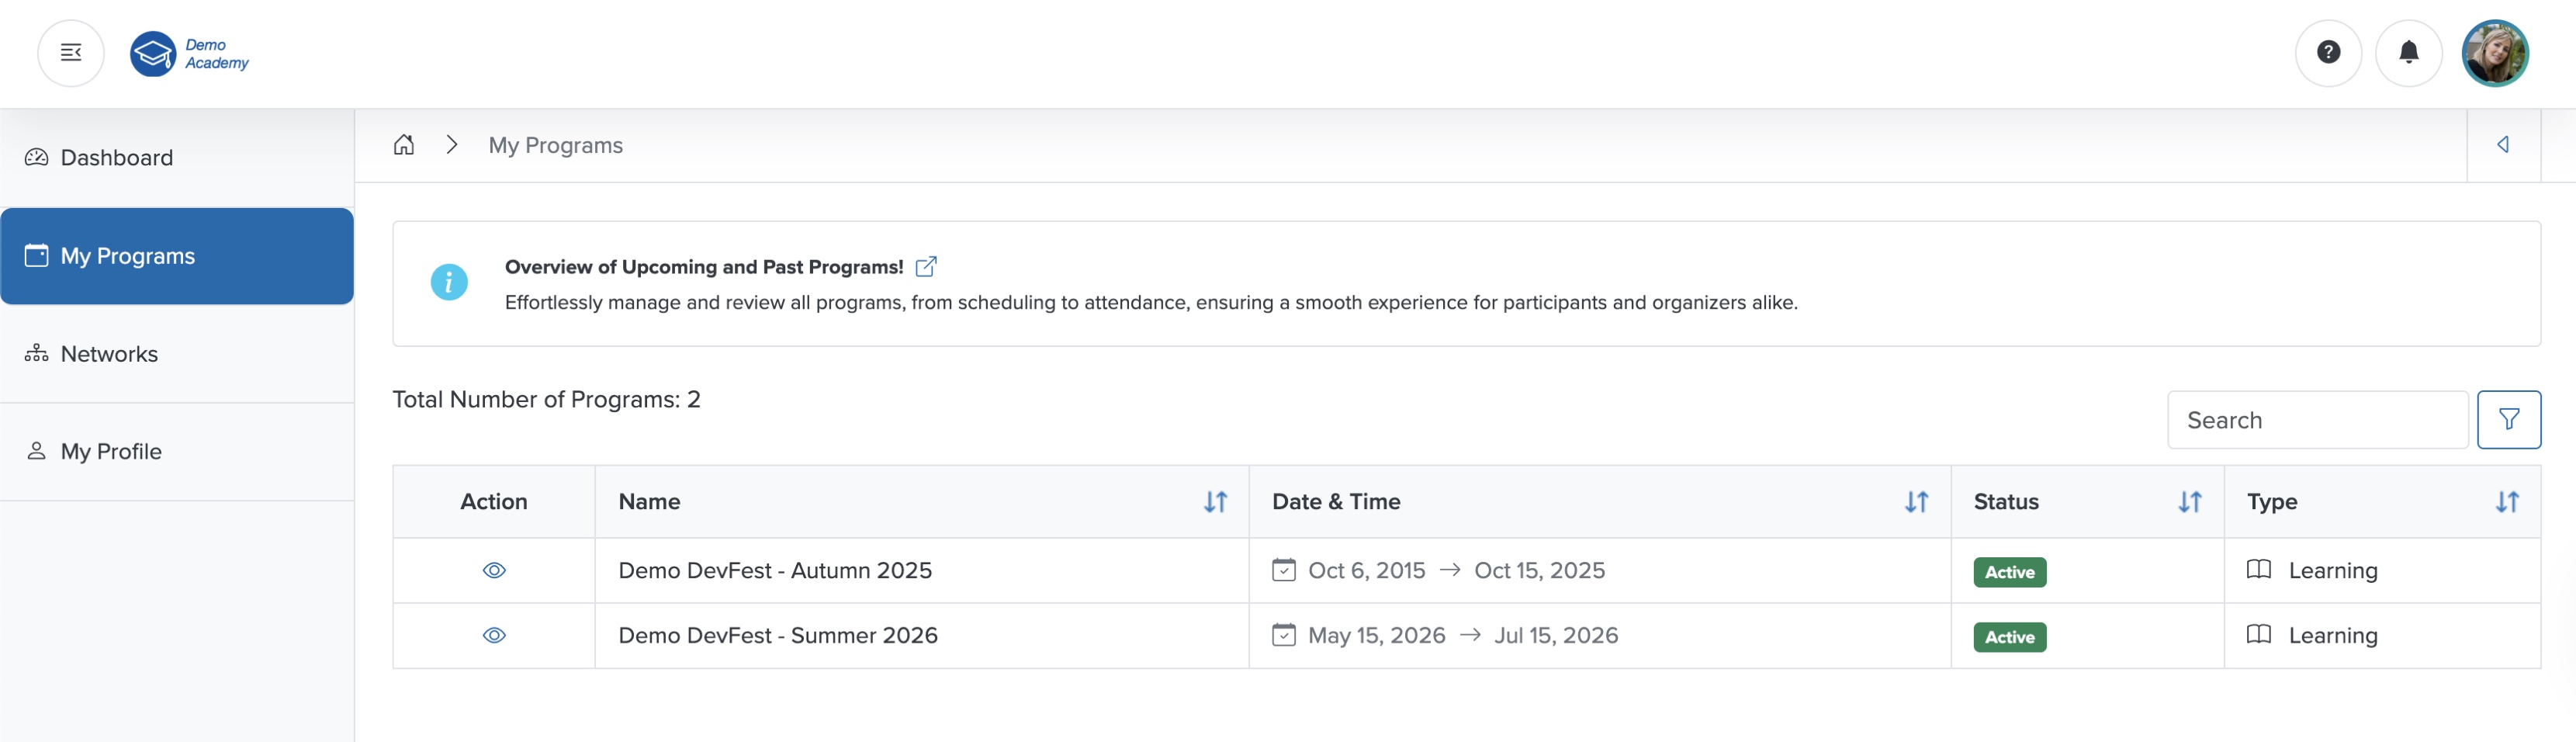Screen dimensions: 2576x742
Task: Sort programs by Status column
Action: point(2189,502)
